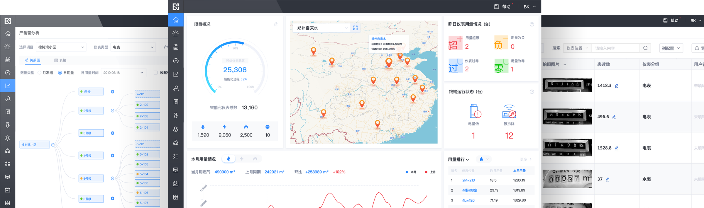Click the highlighted trend chart icon in 产销差分析 sidebar
The image size is (704, 208).
pos(8,86)
